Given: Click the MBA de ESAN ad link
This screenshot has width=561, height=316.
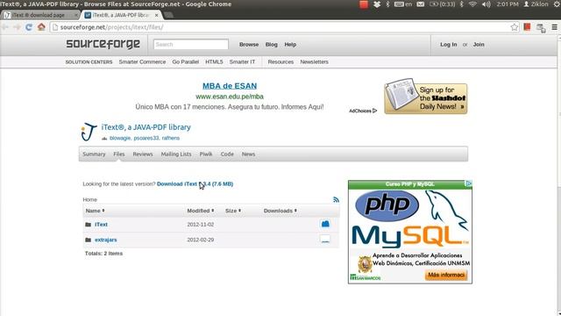Looking at the screenshot, I should pyautogui.click(x=230, y=86).
